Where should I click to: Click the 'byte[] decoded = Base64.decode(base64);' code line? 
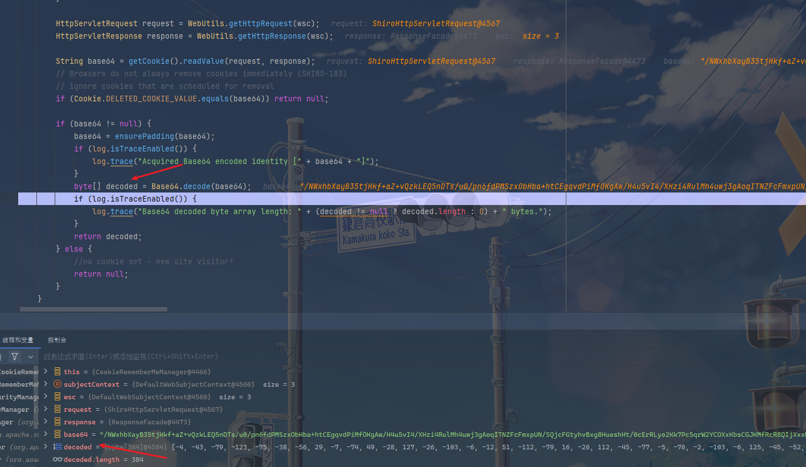[x=162, y=186]
